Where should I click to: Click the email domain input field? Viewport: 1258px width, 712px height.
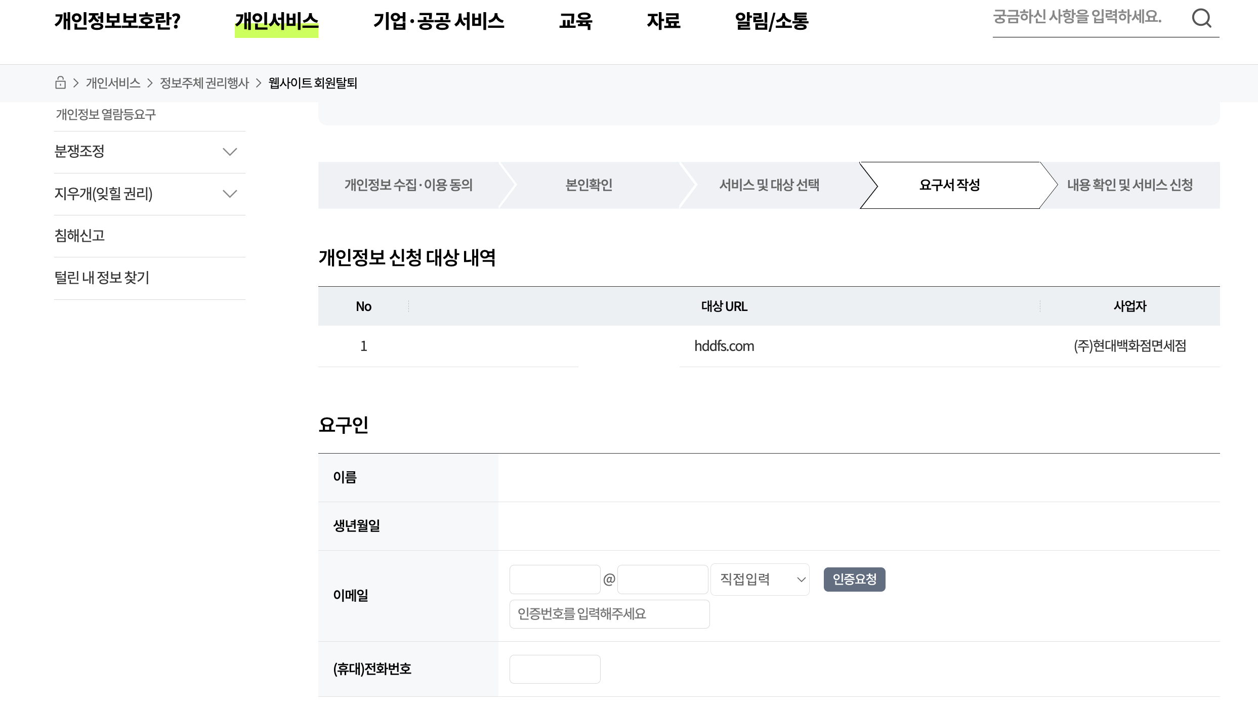tap(662, 579)
